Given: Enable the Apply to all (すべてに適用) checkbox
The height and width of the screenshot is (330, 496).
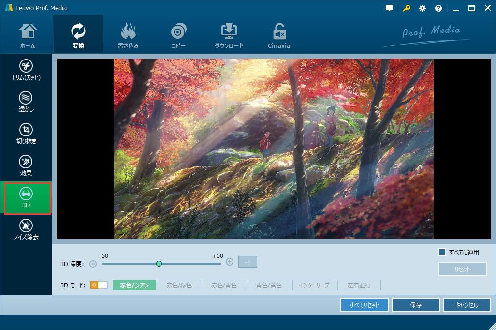Looking at the screenshot, I should tap(442, 252).
